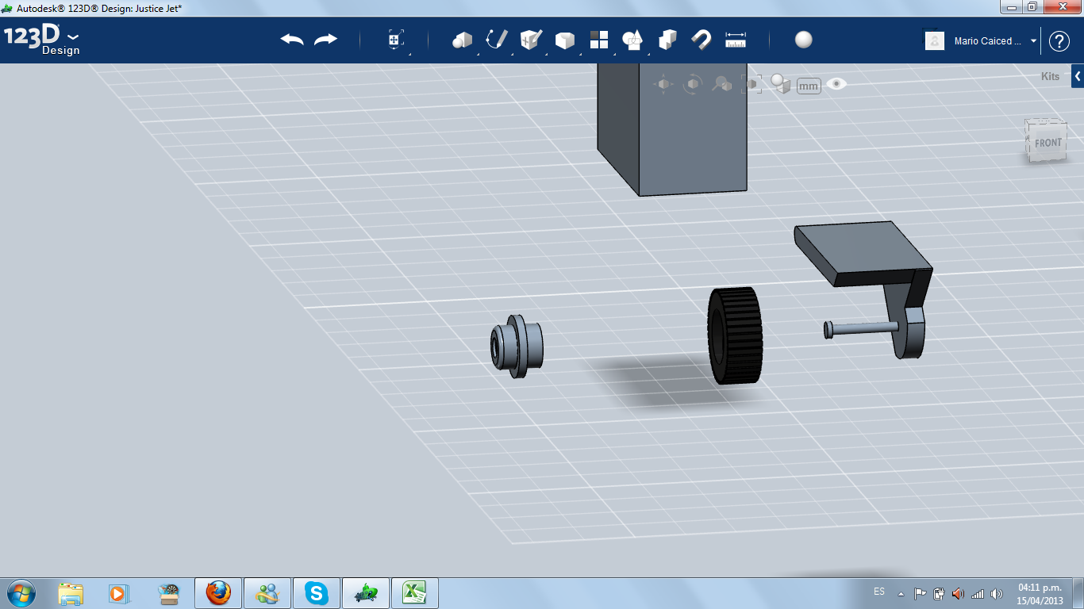
Task: Open the Windows Start menu
Action: [x=20, y=592]
